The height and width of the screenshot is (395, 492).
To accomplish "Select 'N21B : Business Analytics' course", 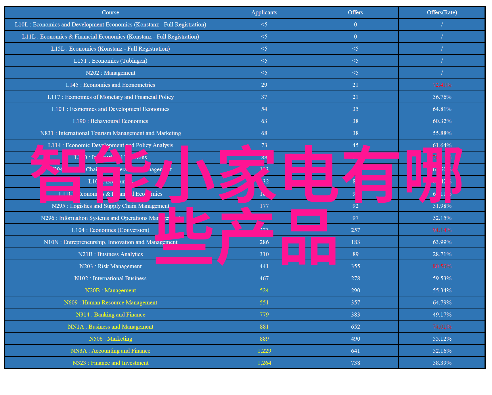I will [x=110, y=254].
